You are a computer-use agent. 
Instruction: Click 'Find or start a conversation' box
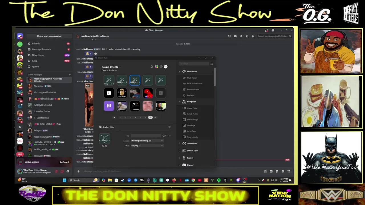click(x=49, y=36)
